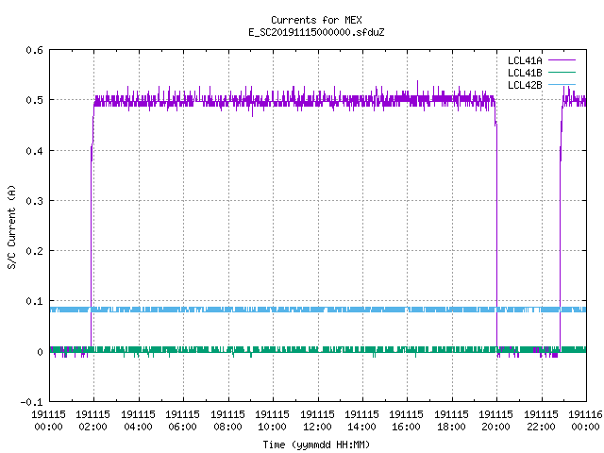Click the 0.2 y-axis tick label
Screen dimensions: 604x453
[x=34, y=251]
